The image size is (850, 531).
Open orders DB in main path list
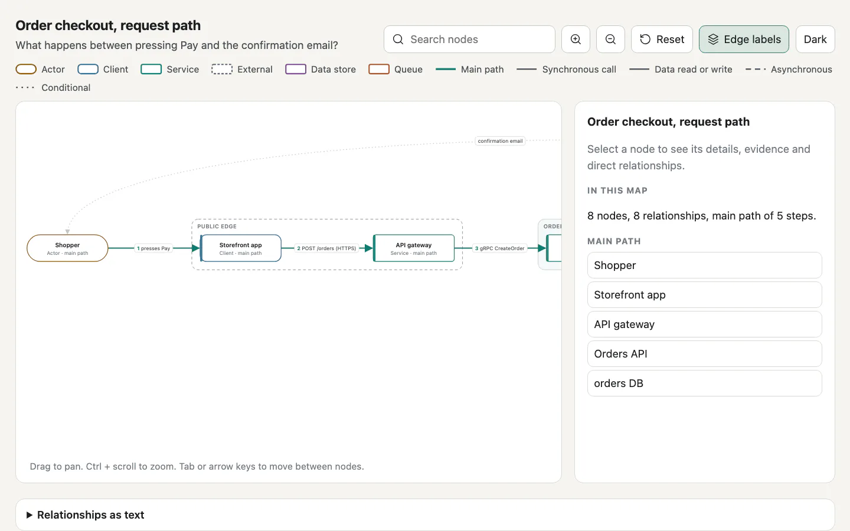pos(704,383)
